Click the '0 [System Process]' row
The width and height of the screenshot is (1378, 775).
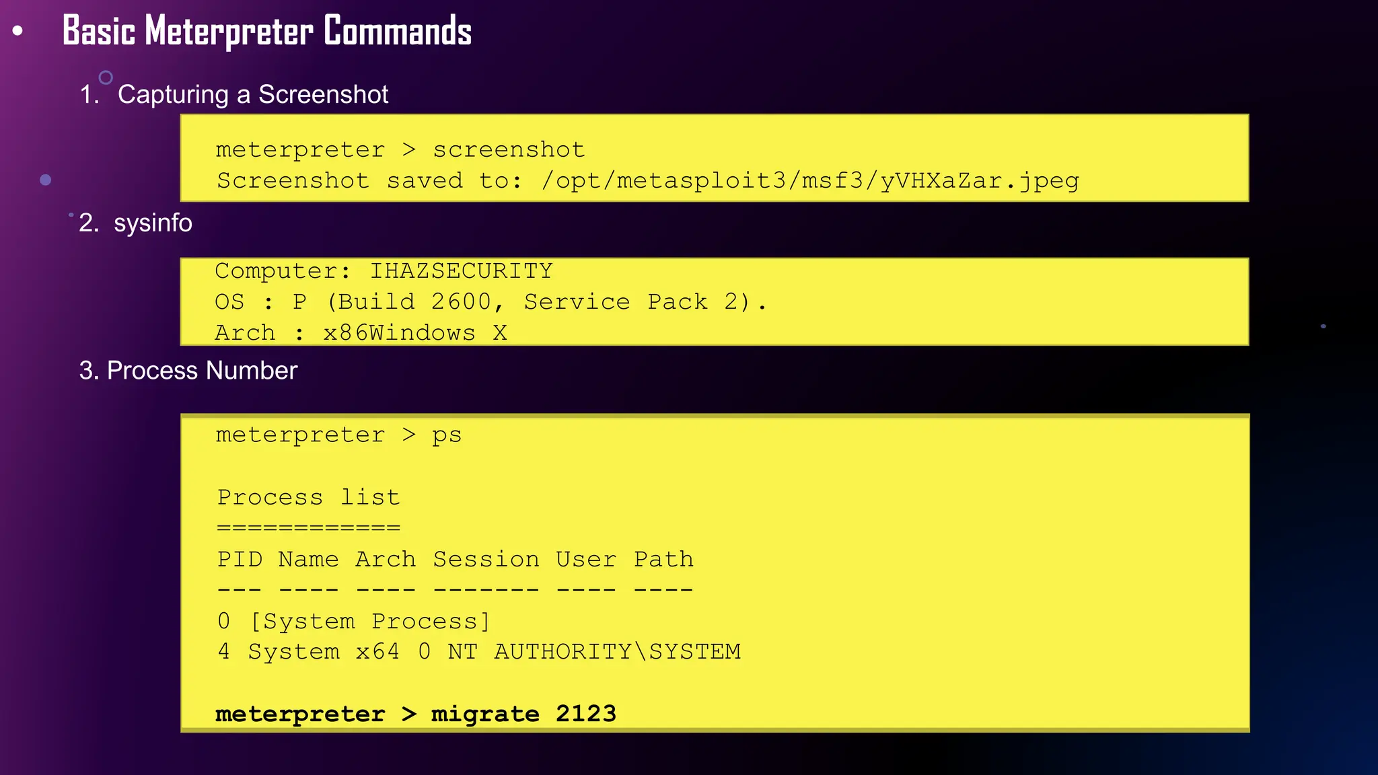pyautogui.click(x=354, y=621)
